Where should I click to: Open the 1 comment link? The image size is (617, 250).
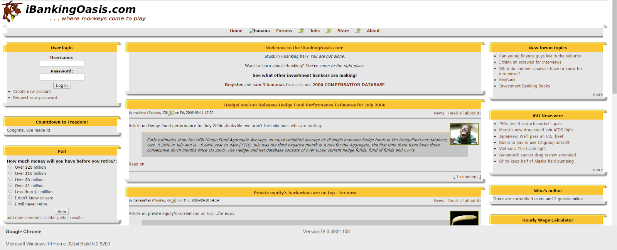coord(467,177)
